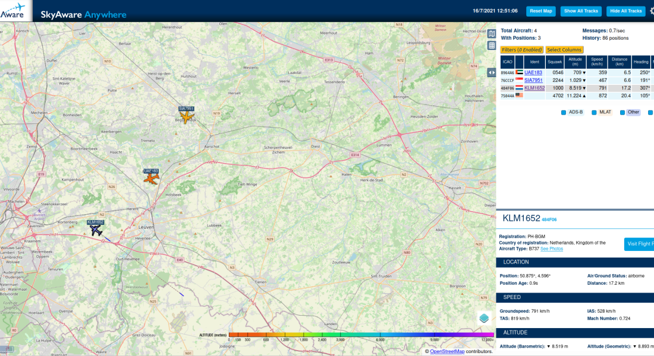Toggle the Other source checkbox

tap(622, 112)
